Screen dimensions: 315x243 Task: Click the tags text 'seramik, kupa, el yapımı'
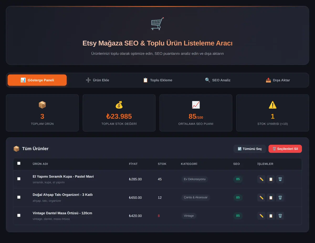[49, 182]
